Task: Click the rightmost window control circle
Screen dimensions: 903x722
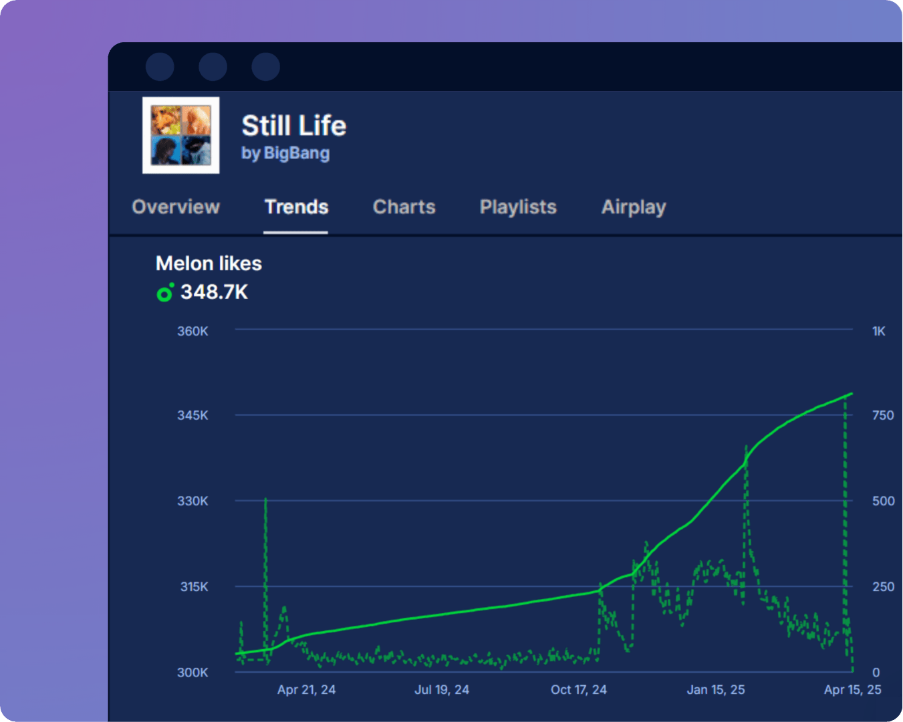Action: pos(265,67)
